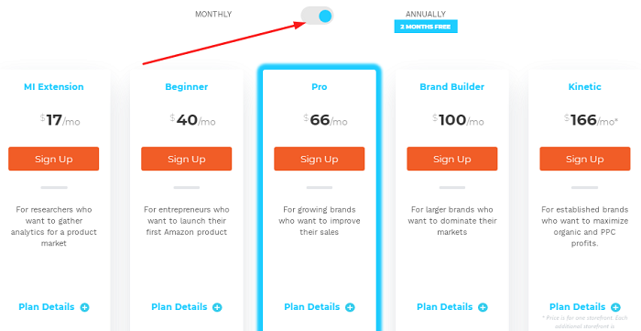Open the Beginner plan title
Image resolution: width=641 pixels, height=331 pixels.
(x=187, y=87)
